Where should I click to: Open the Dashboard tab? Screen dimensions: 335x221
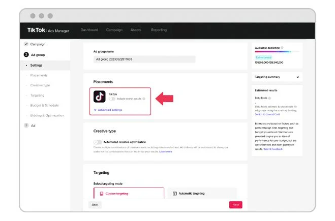(89, 30)
